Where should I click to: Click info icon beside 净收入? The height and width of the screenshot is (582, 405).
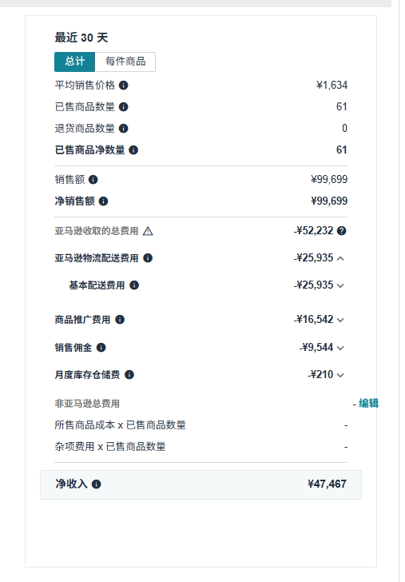point(97,484)
